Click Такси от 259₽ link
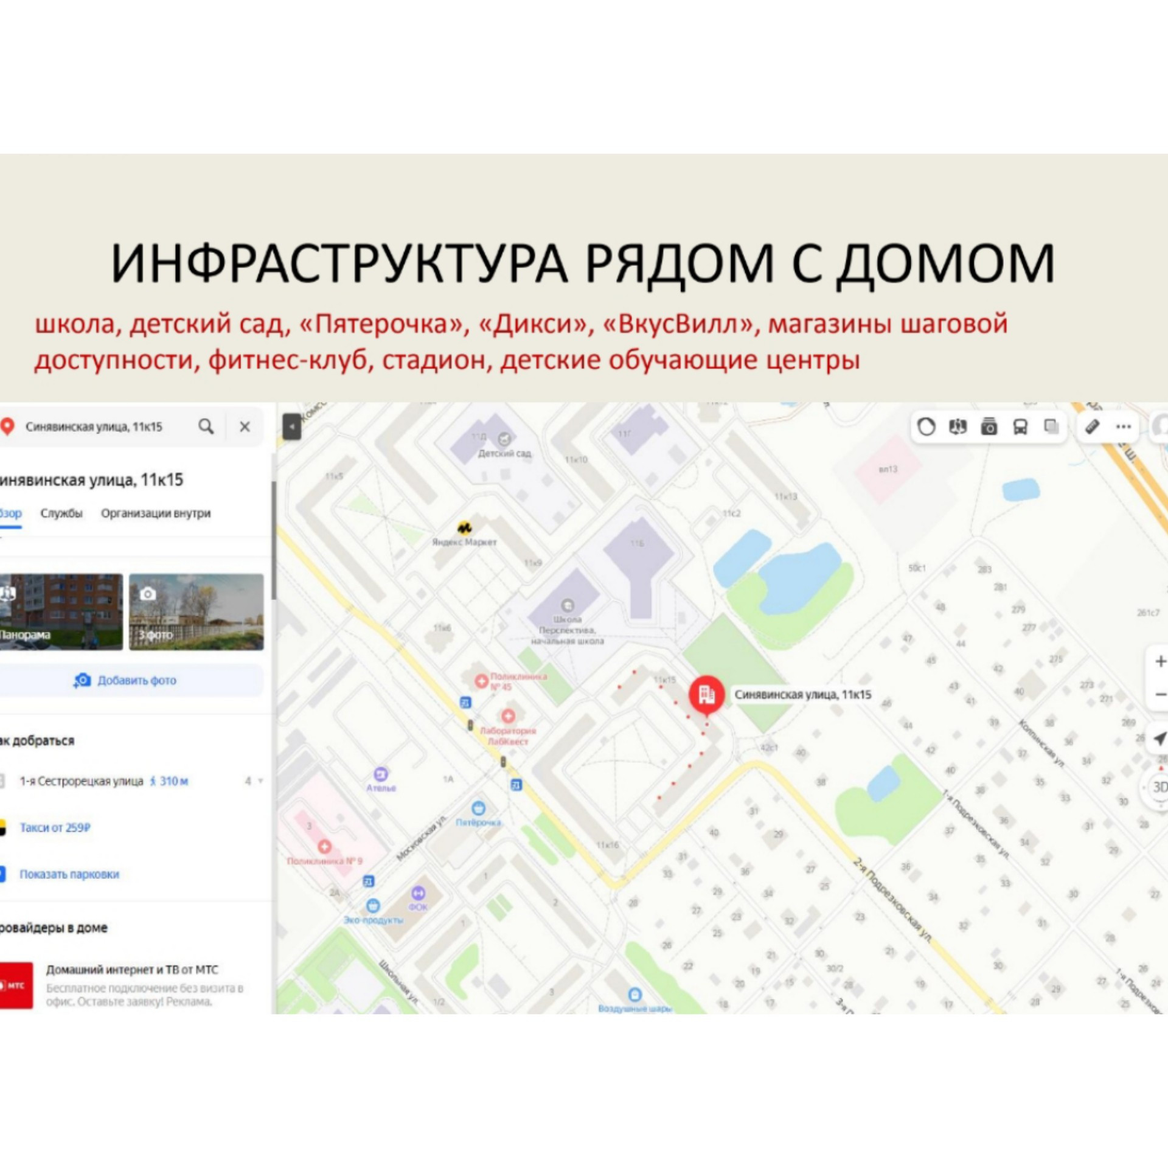1168x1168 pixels. [55, 828]
